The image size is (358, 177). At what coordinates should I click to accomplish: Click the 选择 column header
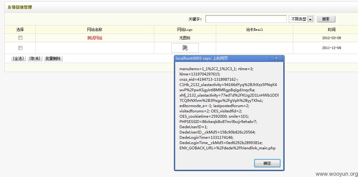(x=20, y=30)
